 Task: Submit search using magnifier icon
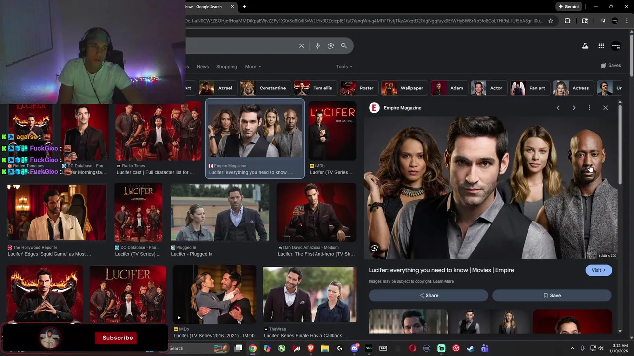[x=344, y=45]
